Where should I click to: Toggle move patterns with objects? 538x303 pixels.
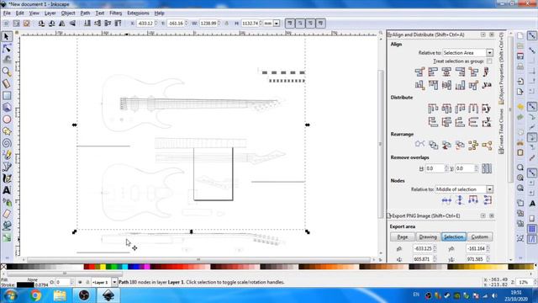(321, 24)
